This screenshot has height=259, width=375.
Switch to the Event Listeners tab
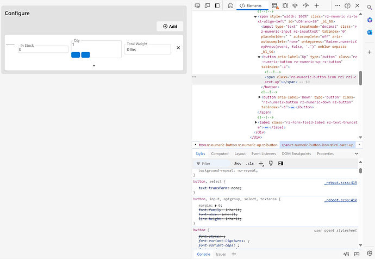pos(264,153)
